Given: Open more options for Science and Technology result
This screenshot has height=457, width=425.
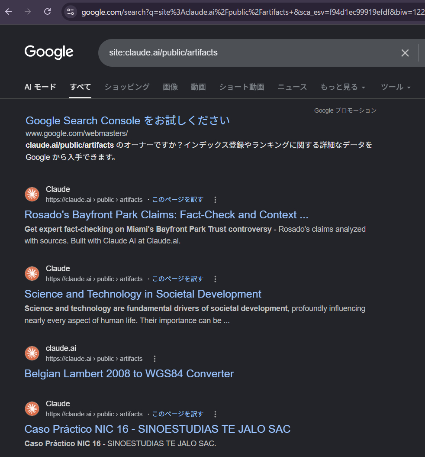Looking at the screenshot, I should (x=215, y=279).
